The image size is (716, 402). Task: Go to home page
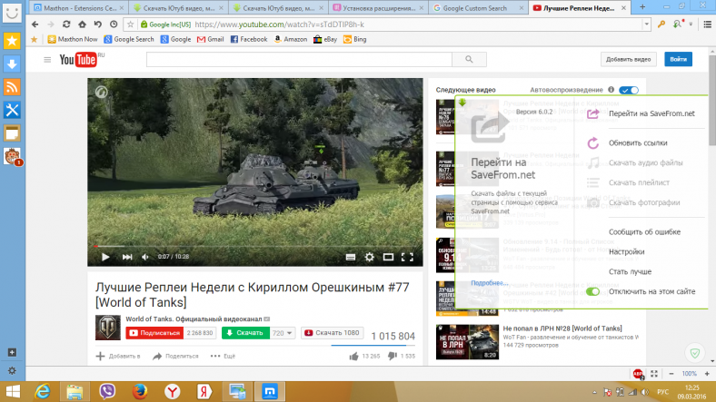82,25
